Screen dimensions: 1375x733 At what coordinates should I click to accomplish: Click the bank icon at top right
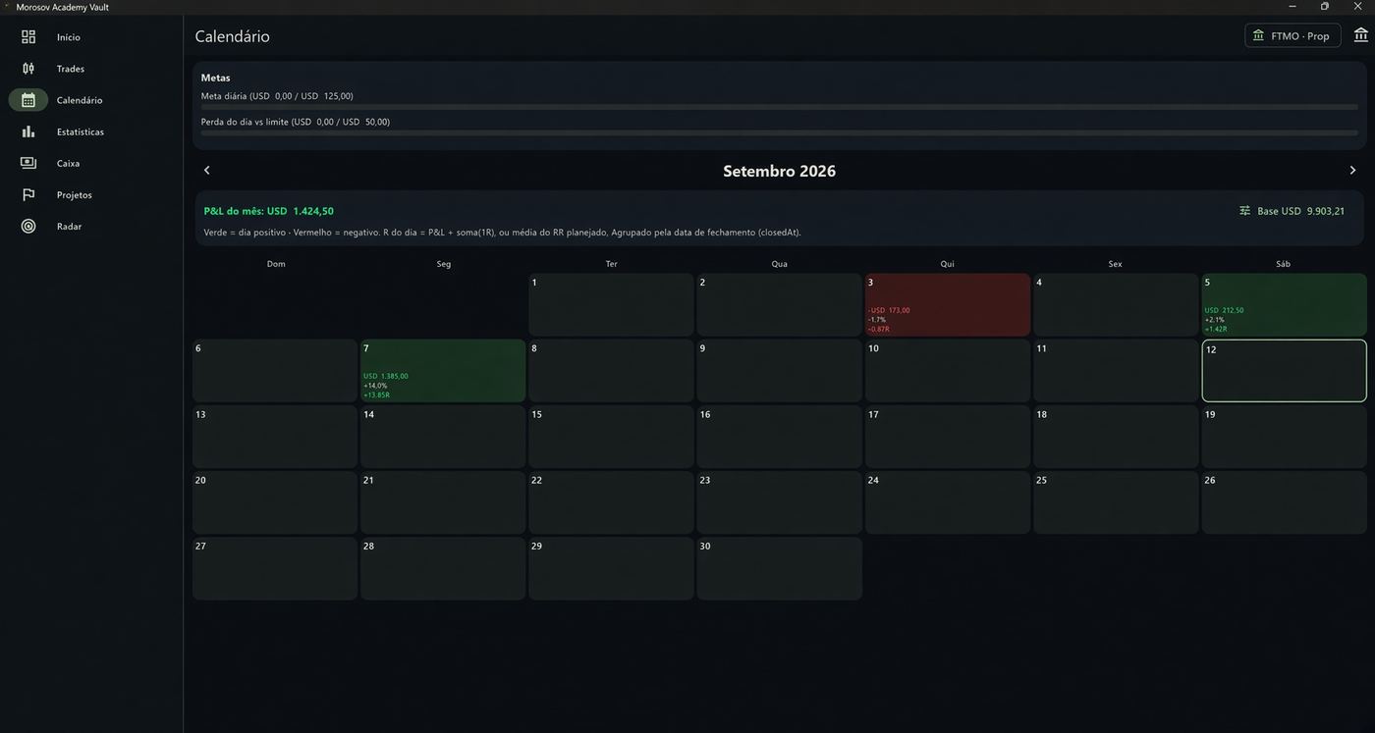tap(1360, 35)
